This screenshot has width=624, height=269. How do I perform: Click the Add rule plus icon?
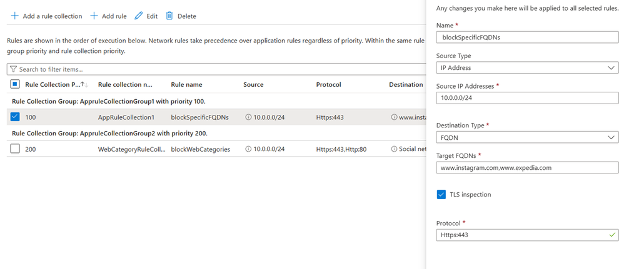tap(94, 16)
